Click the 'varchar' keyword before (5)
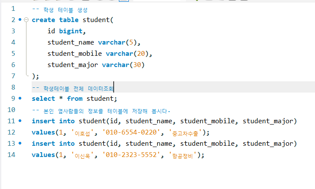This screenshot has height=189, width=315. pos(112,42)
